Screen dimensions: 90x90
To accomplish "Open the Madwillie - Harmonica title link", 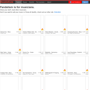I will (51, 52).
